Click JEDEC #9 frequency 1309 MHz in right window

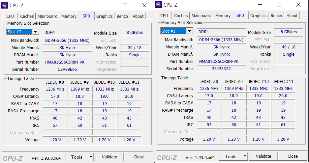[234, 89]
